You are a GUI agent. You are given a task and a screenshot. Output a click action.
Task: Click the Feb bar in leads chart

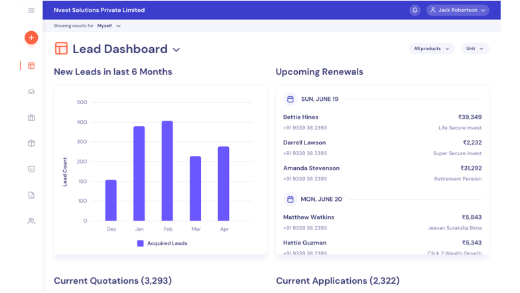pos(167,171)
